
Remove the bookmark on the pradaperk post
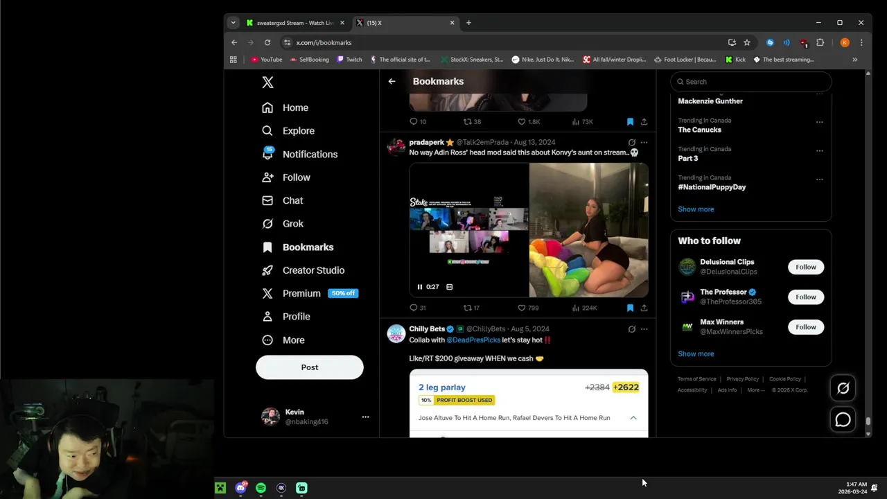[630, 308]
